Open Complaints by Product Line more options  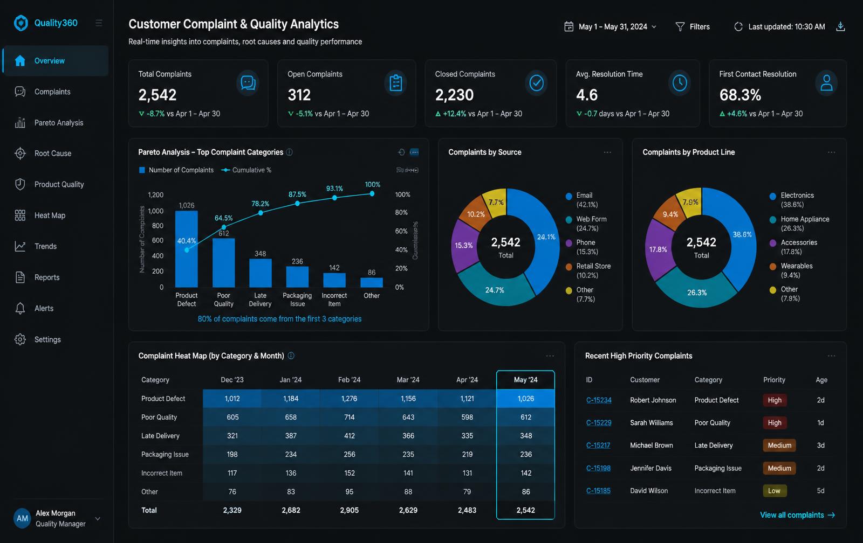832,152
